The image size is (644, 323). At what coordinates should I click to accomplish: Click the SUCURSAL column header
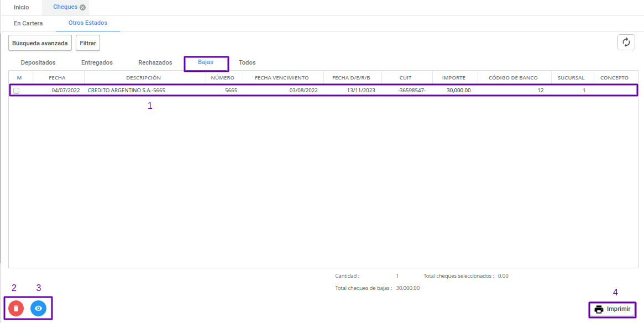coord(570,77)
